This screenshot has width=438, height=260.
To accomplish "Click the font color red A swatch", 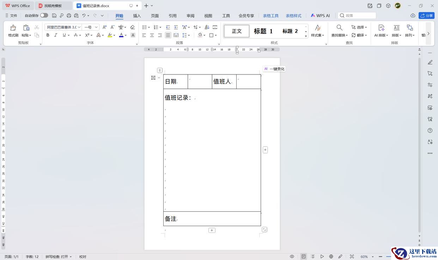I will 121,35.
